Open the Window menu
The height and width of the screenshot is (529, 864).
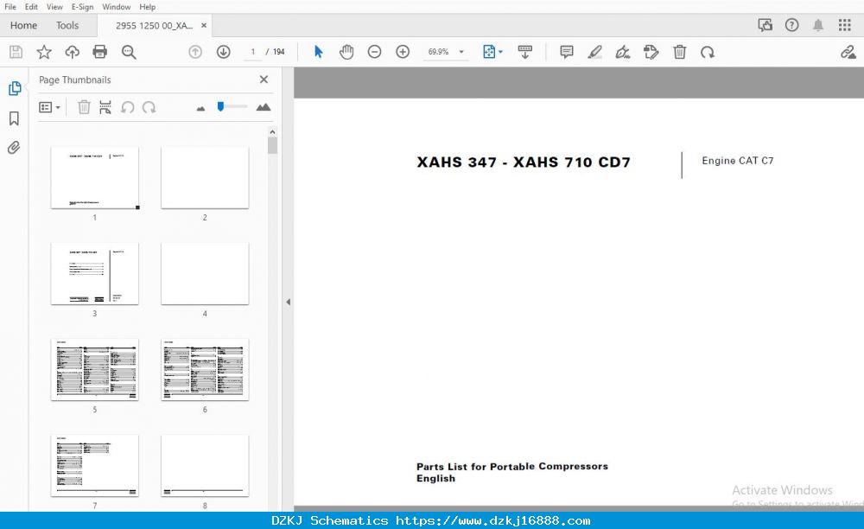[117, 7]
